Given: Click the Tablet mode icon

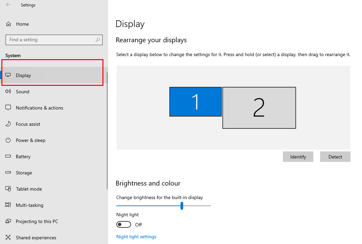Looking at the screenshot, I should pos(8,189).
